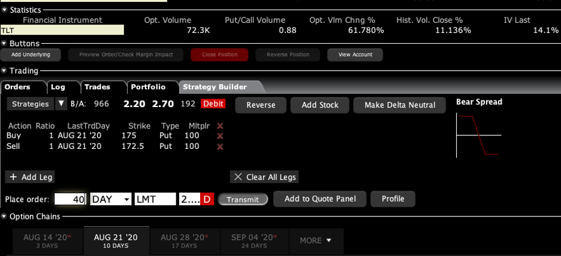Remove the Buy 175 Put leg
The width and height of the screenshot is (561, 256).
pos(220,136)
